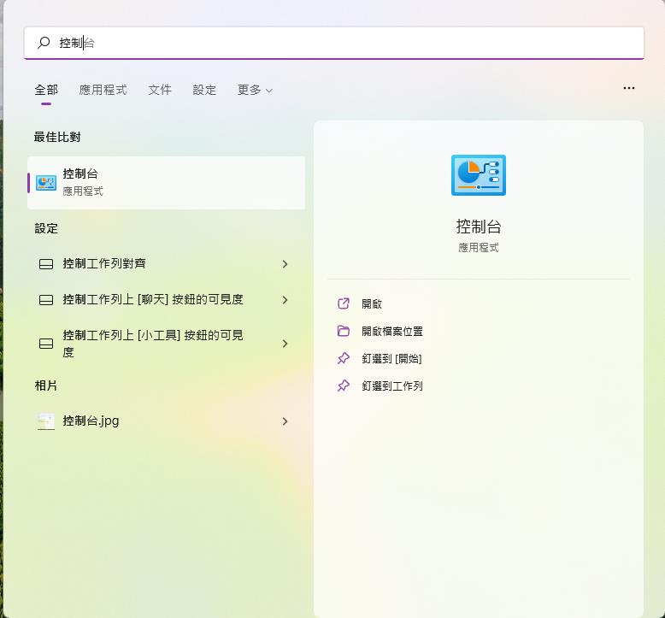The width and height of the screenshot is (665, 618).
Task: Click the search box containing 控制台
Action: click(x=334, y=43)
